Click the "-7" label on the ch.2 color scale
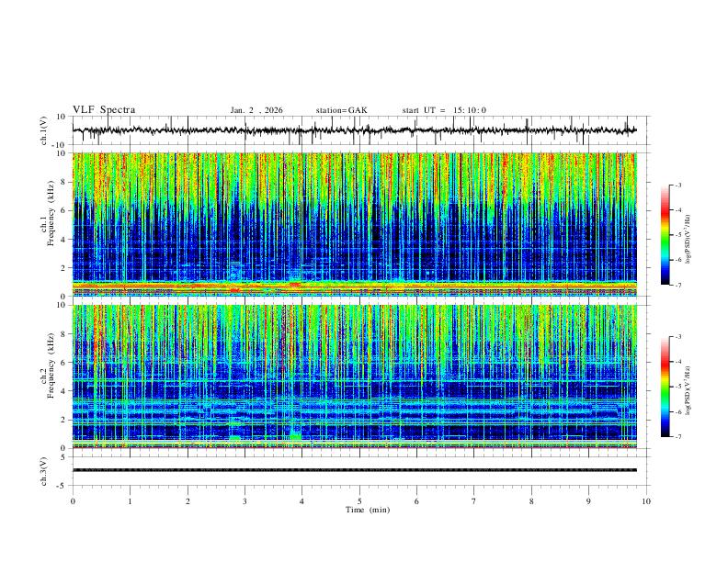Image resolution: width=728 pixels, height=562 pixels. tap(677, 436)
